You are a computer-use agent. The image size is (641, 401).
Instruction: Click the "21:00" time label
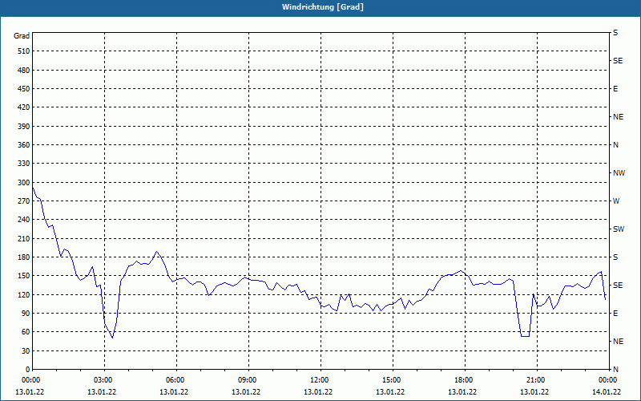[x=534, y=380]
